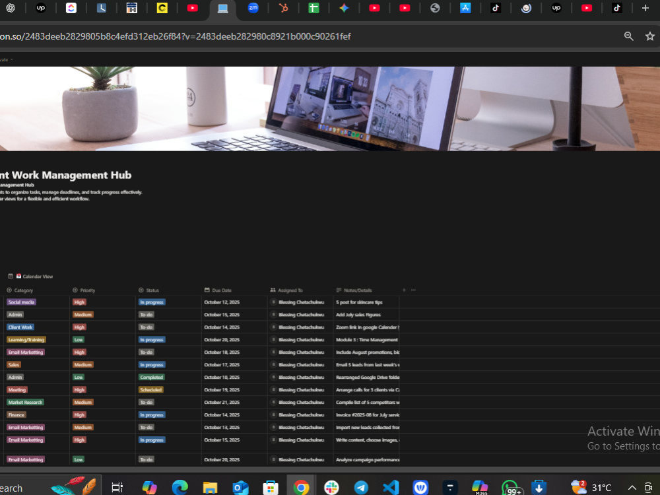
Task: Open Telegram from the taskbar
Action: point(361,488)
